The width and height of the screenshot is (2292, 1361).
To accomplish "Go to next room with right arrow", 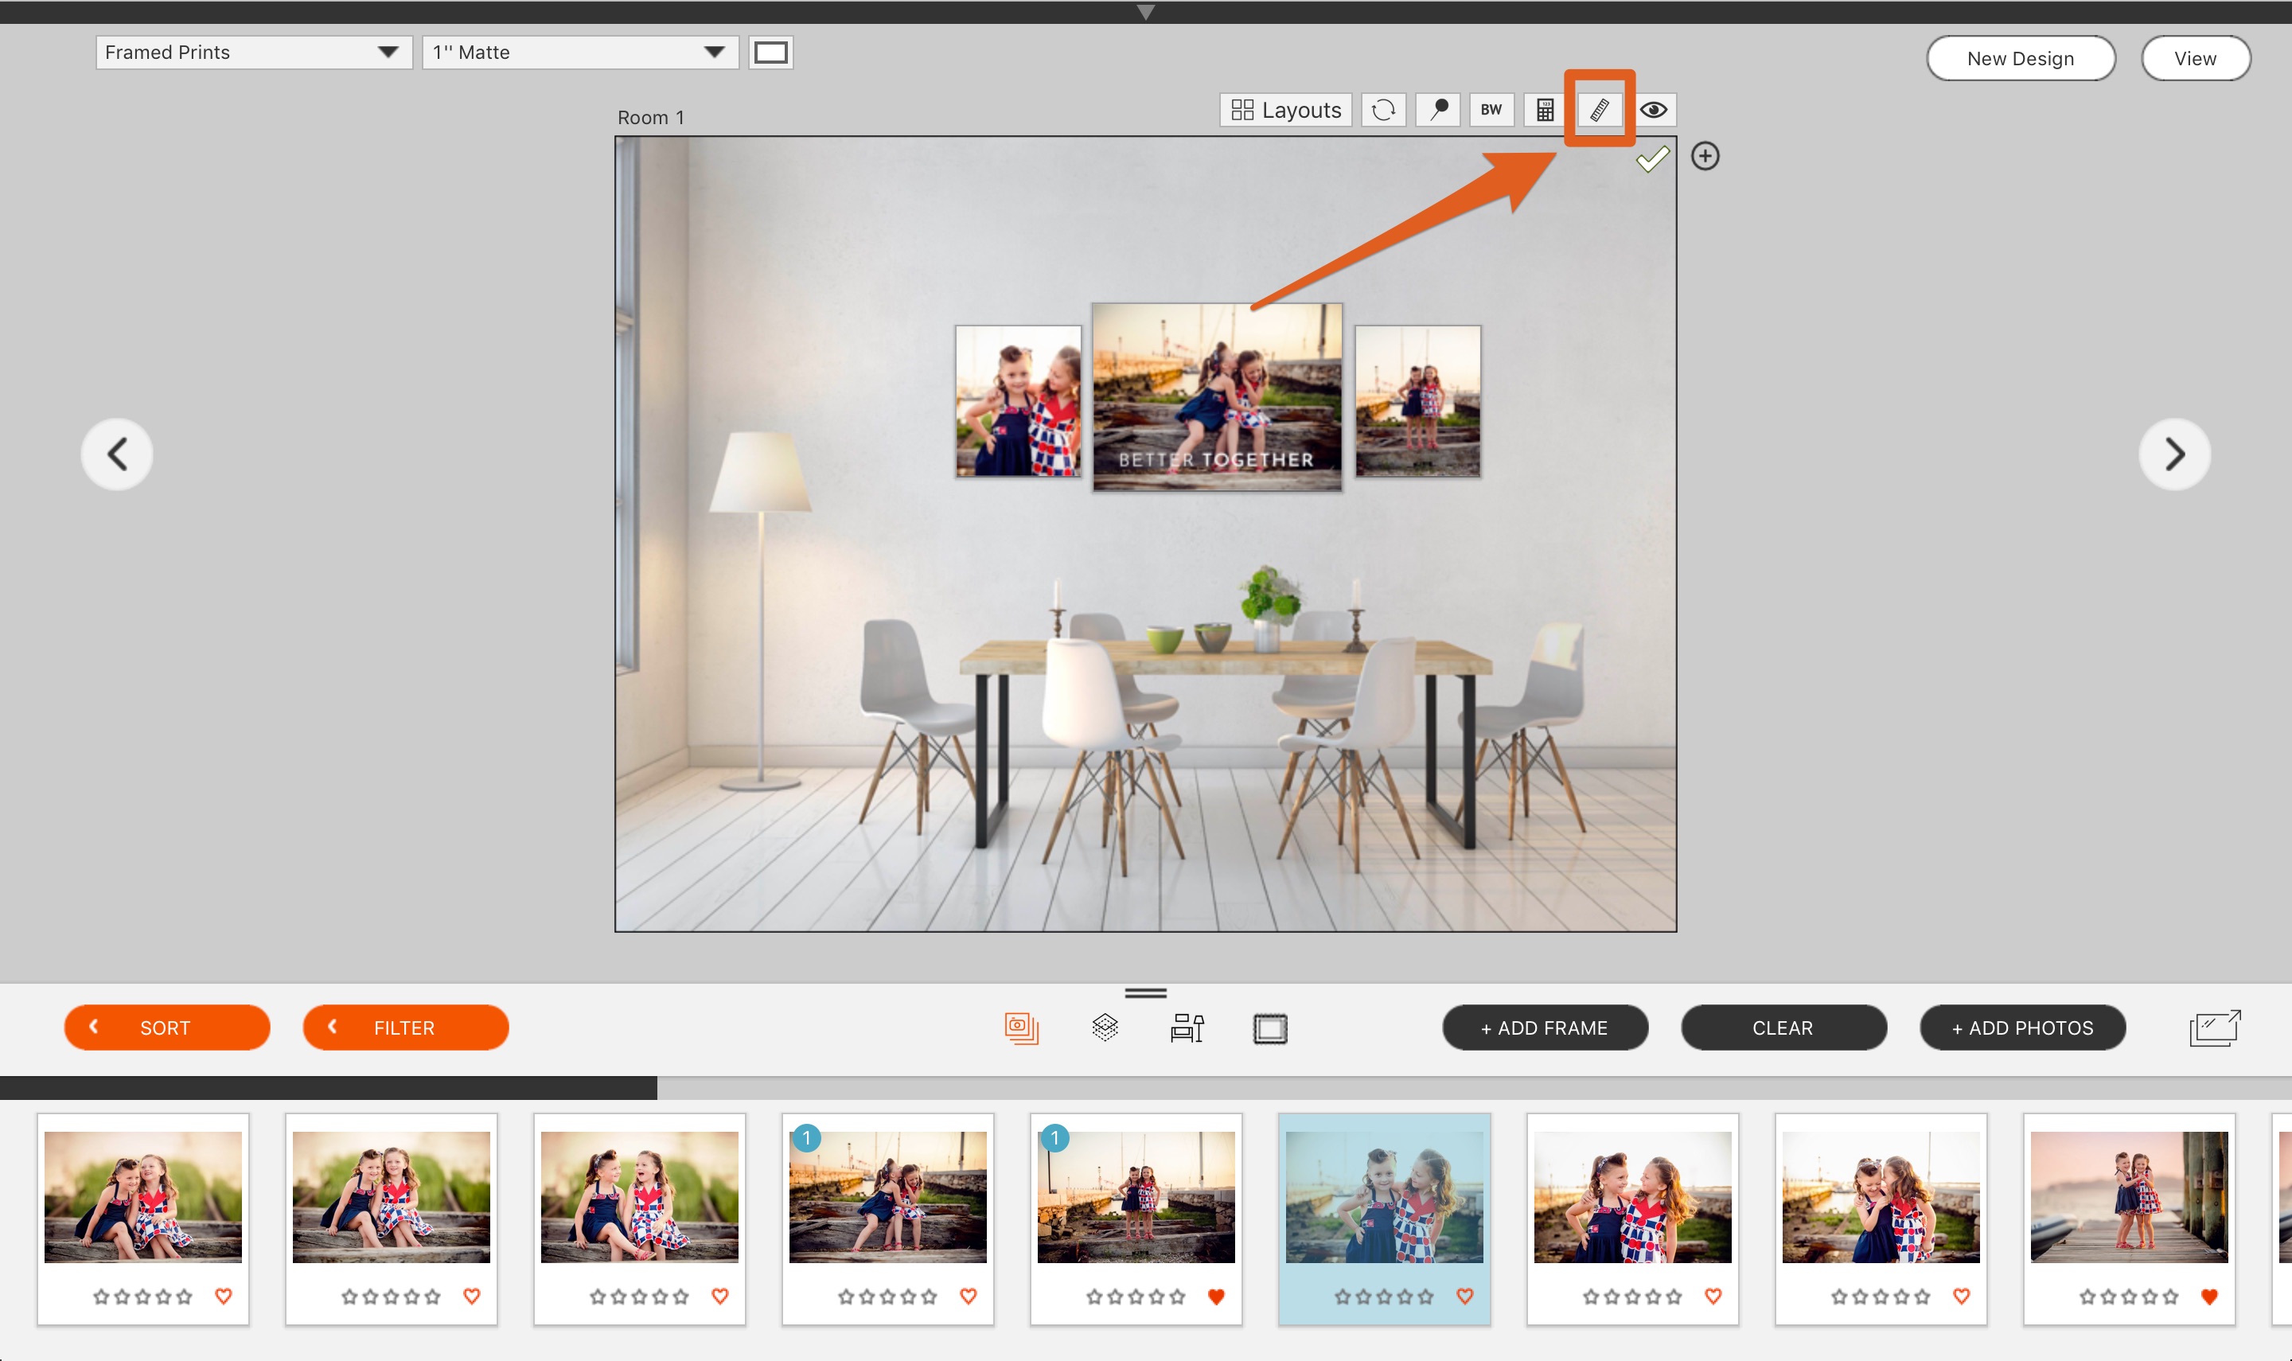I will 2175,455.
